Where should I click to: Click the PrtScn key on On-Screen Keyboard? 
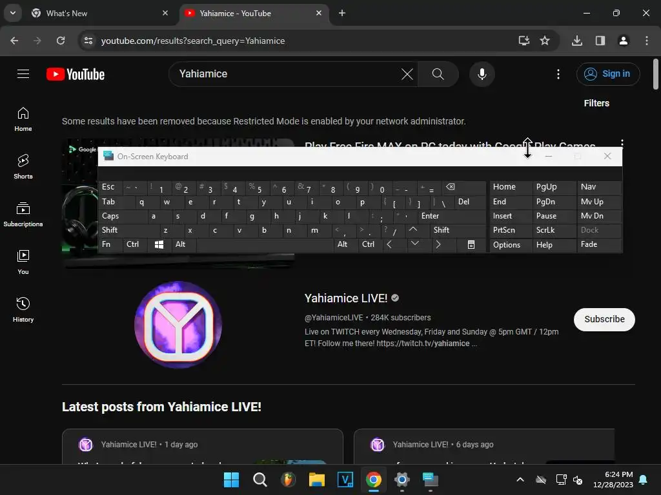click(x=511, y=230)
